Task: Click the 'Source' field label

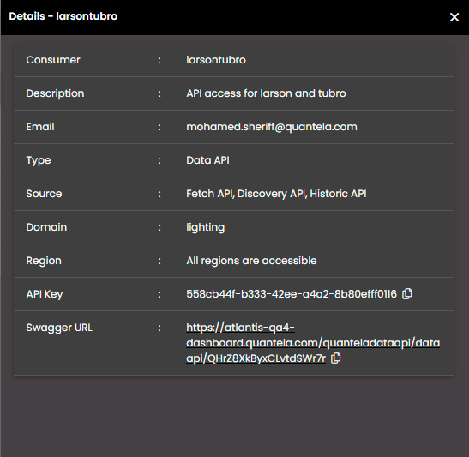Action: tap(44, 194)
